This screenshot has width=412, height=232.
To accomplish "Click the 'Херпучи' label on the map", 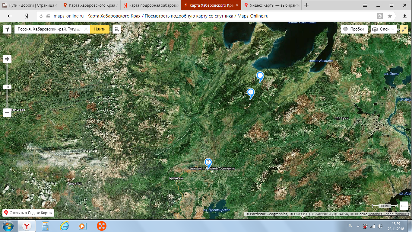I will pos(341,118).
